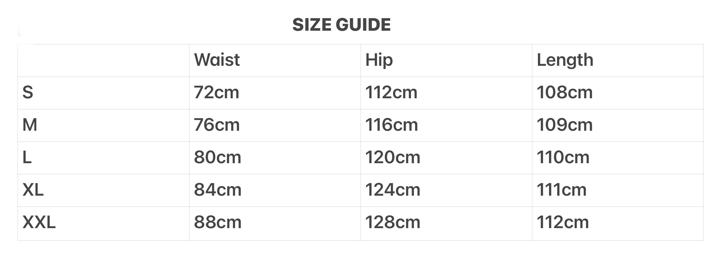Select the Length column header
720x260 pixels.
(x=565, y=60)
